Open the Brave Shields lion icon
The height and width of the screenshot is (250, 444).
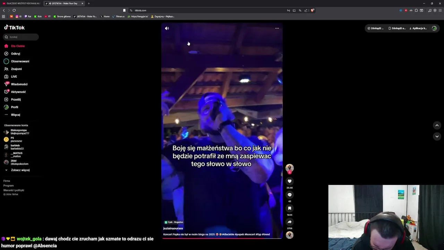pyautogui.click(x=312, y=10)
